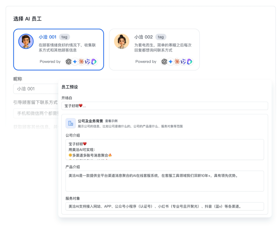Open 小洽 002's avatar picture

pyautogui.click(x=121, y=41)
